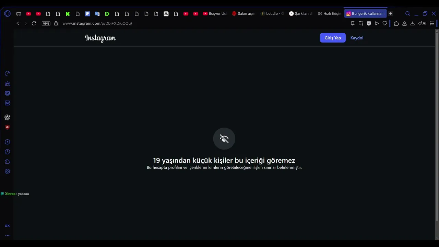
Task: Reload the Instagram page
Action: [x=34, y=23]
